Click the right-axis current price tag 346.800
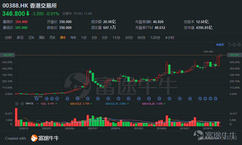Image resolution: width=242 pixels, height=145 pixels. (x=234, y=55)
